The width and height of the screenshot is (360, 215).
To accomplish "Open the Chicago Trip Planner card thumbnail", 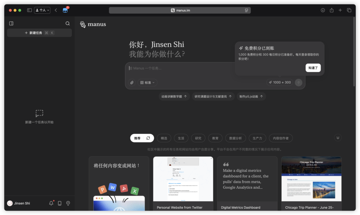I will click(311, 179).
